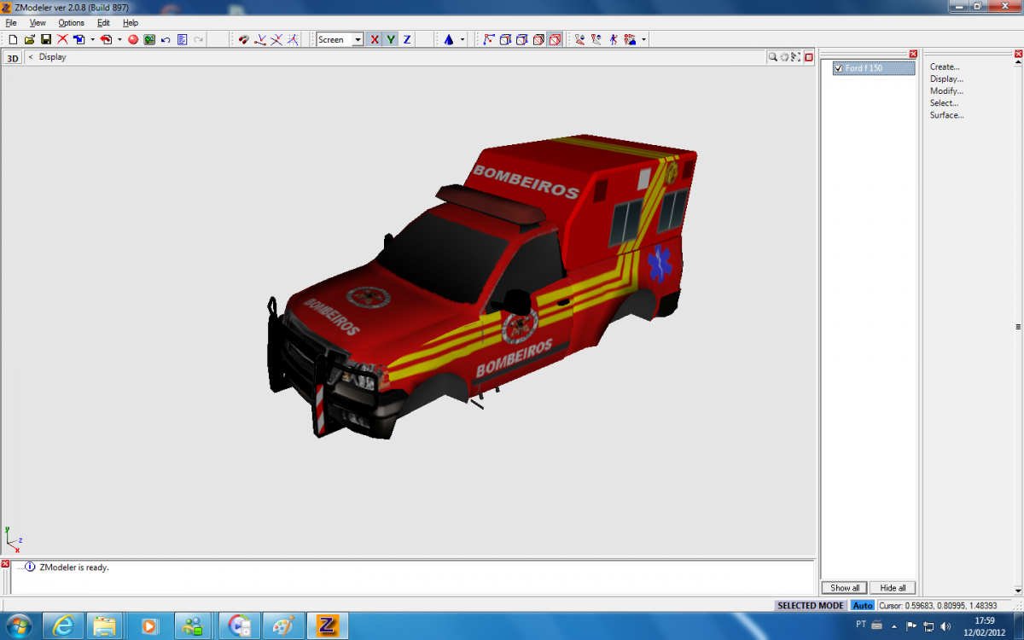
Task: Click the blue figure selection icon
Action: tap(614, 39)
